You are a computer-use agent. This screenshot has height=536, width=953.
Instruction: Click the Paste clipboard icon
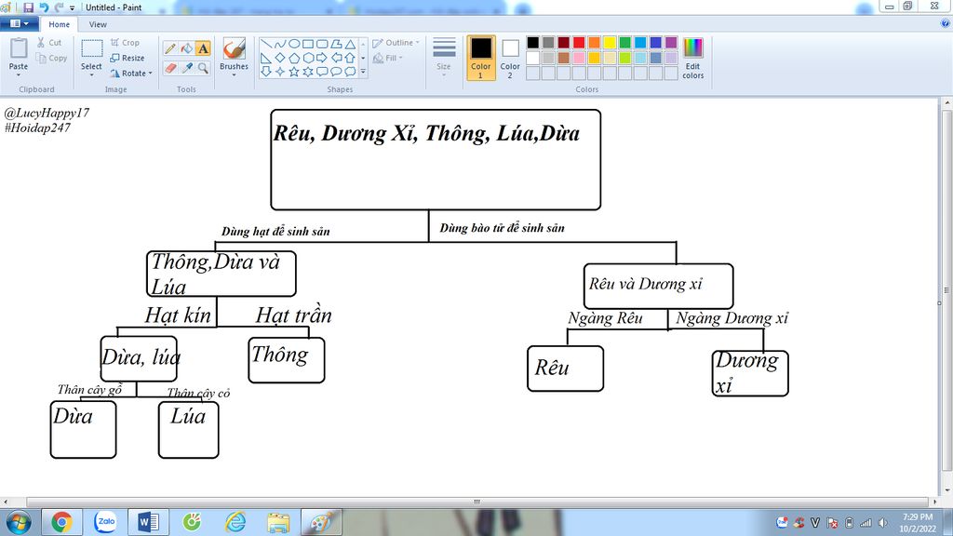pos(19,48)
